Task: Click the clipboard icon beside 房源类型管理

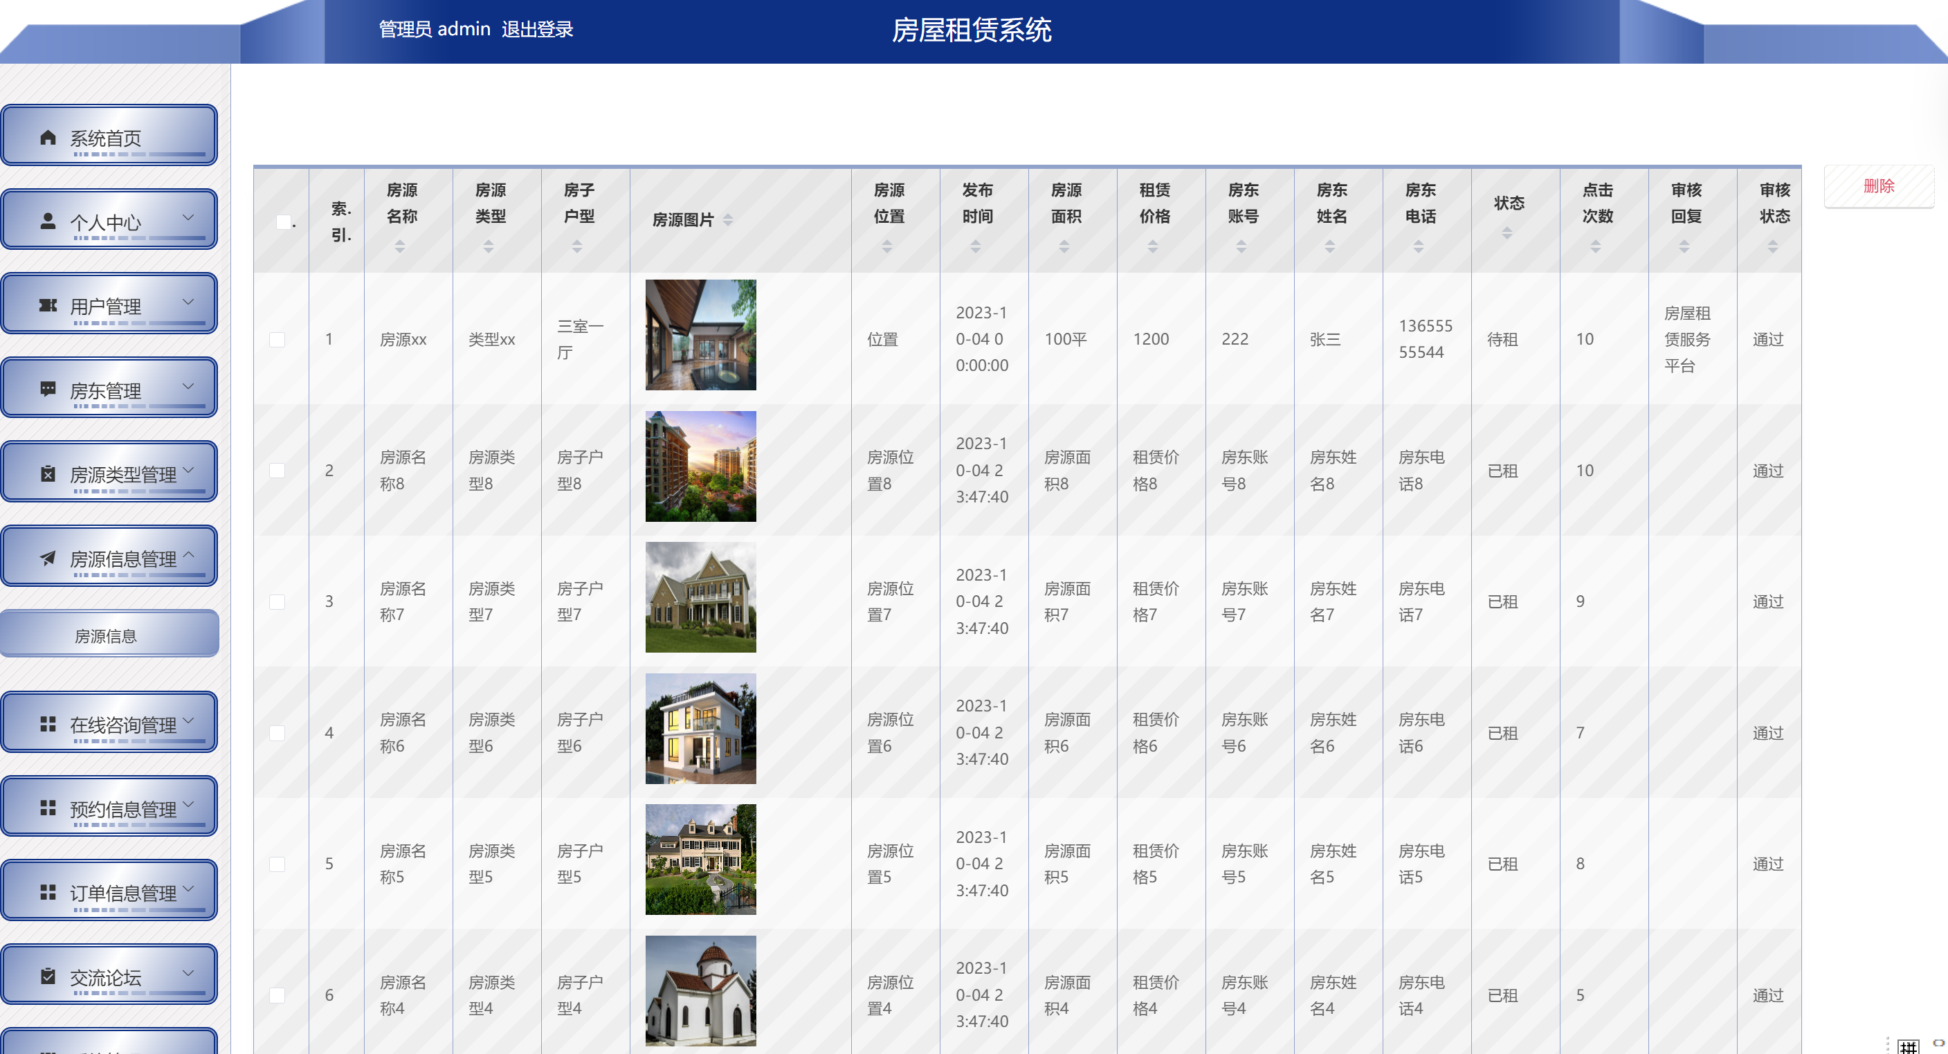Action: click(48, 474)
